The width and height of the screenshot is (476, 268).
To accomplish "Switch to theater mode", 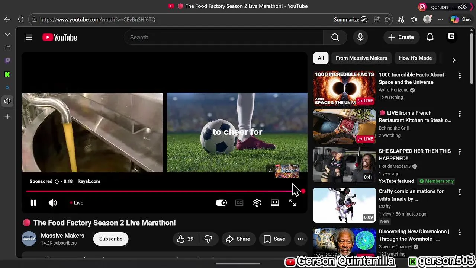I will pos(275,202).
